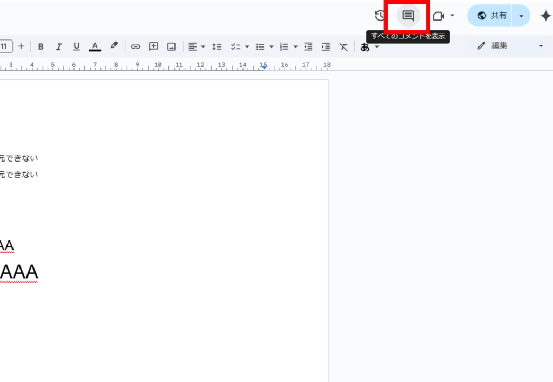Add a comment using the toolbar icon
553x382 pixels.
[x=153, y=46]
